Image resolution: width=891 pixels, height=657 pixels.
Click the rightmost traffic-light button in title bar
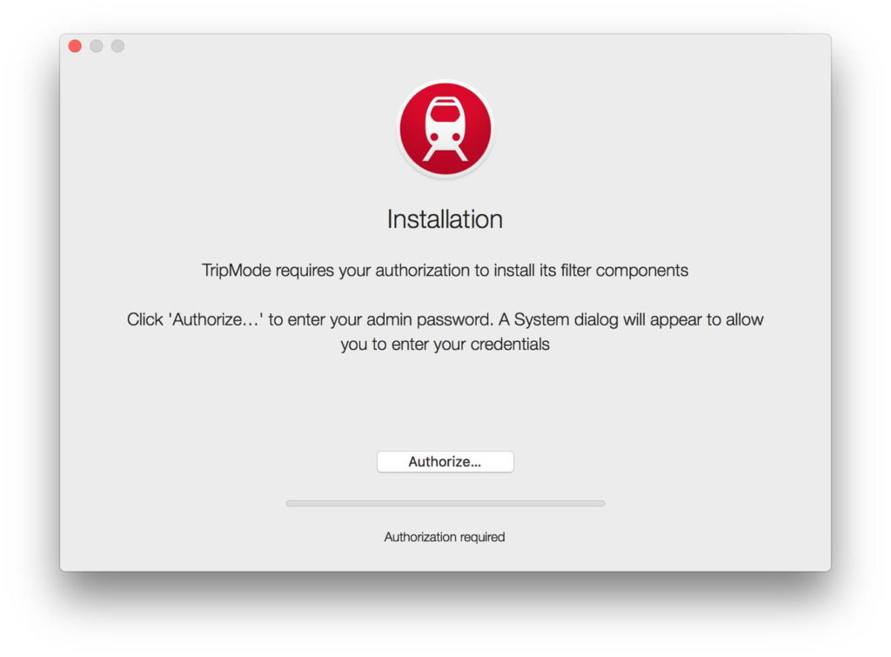pos(117,46)
